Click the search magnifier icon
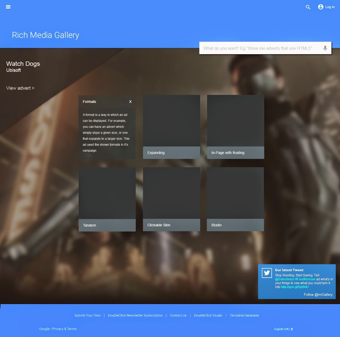Screen dimensions: 340x337 coord(308,7)
